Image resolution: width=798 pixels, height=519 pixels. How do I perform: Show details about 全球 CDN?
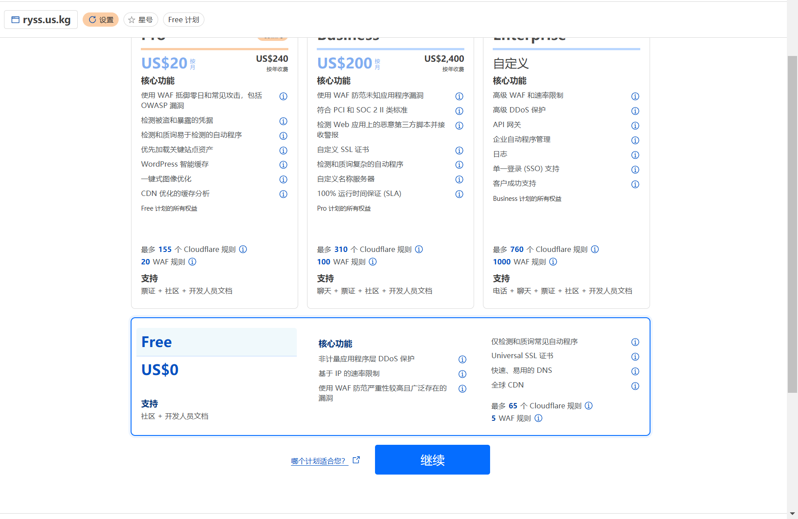(x=635, y=386)
